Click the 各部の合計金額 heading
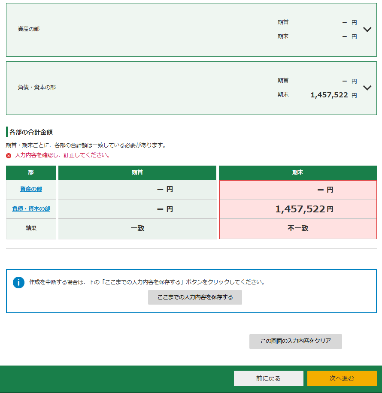 [31, 132]
